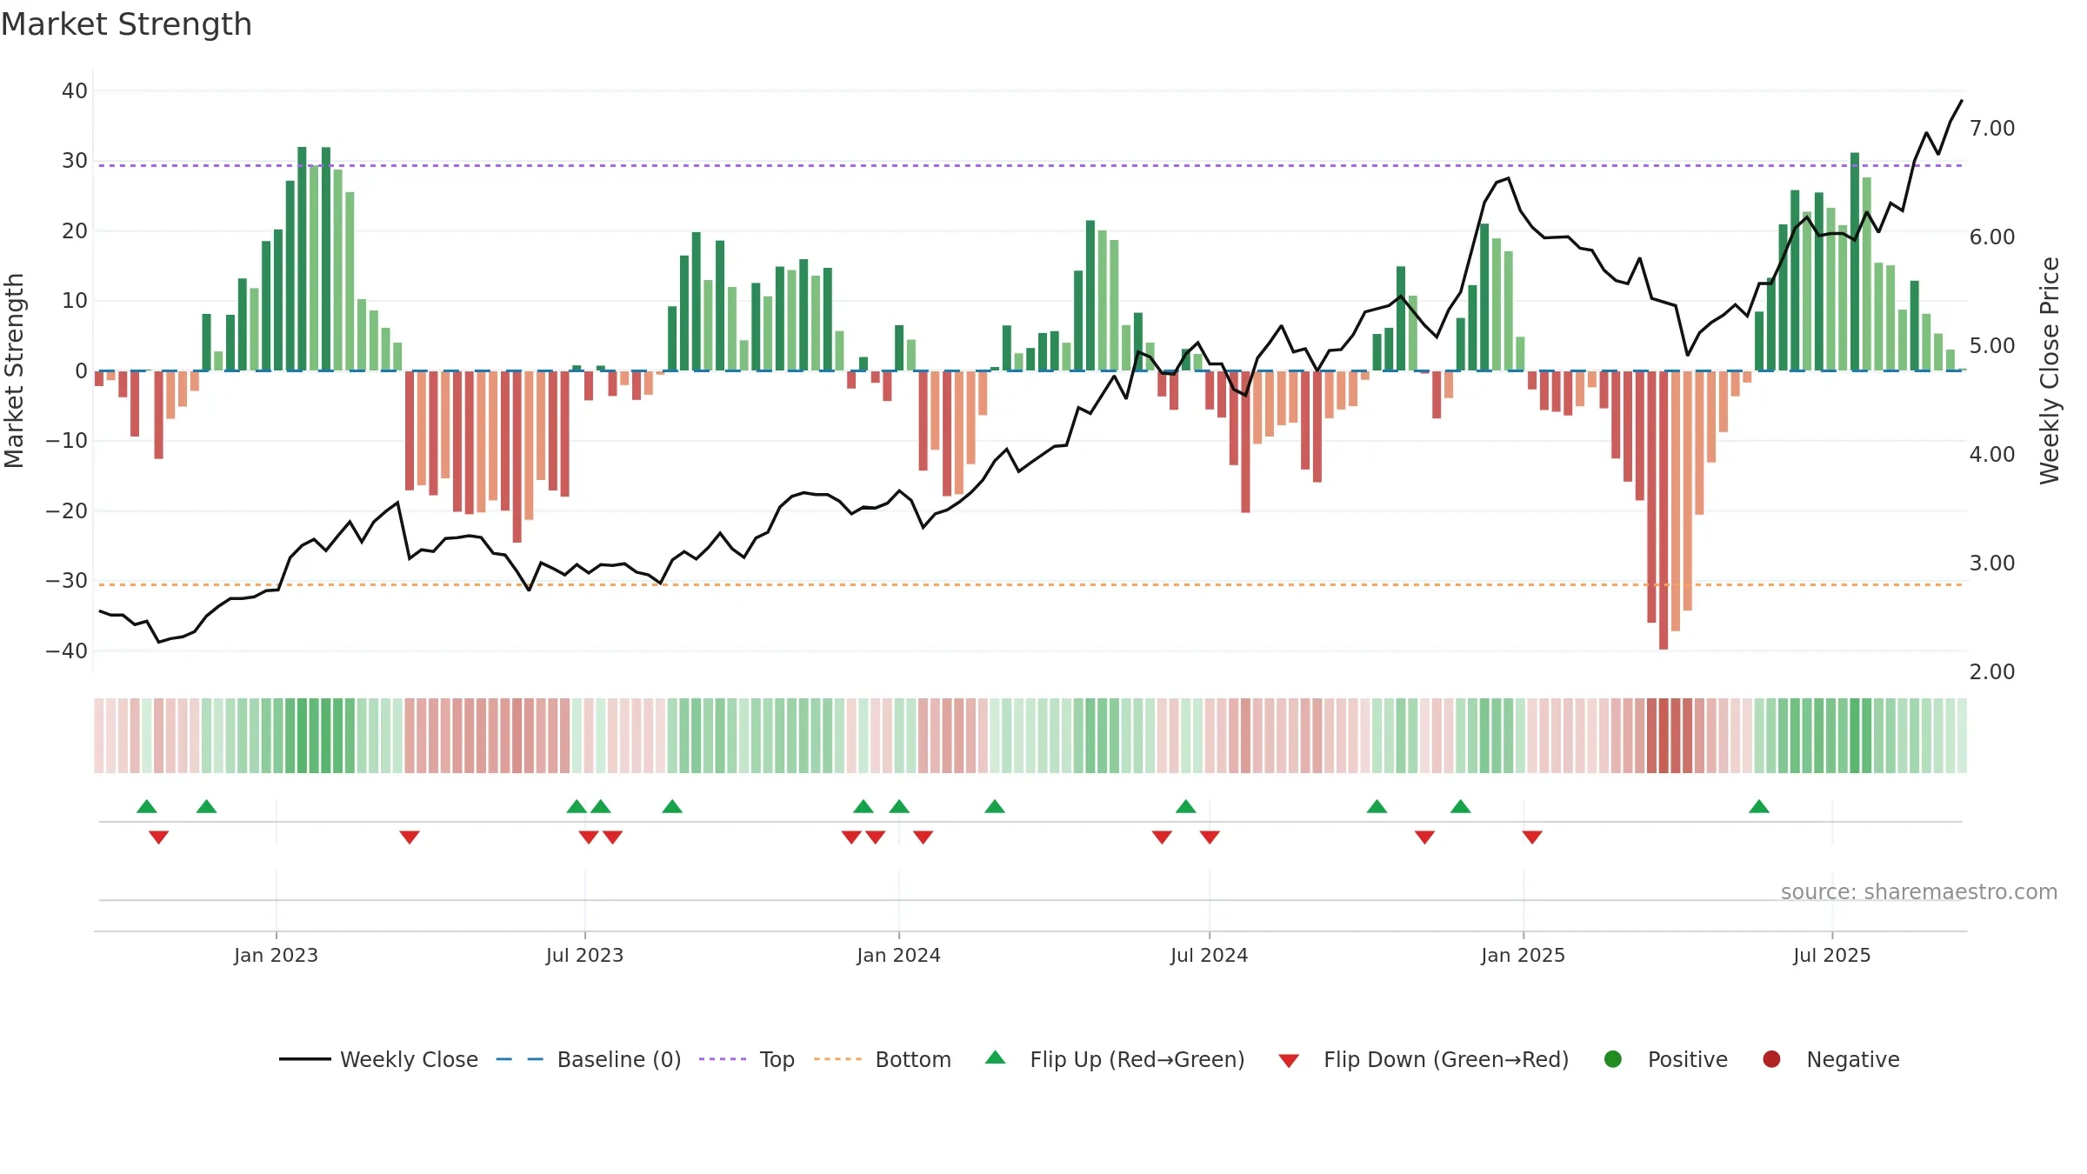Image resolution: width=2087 pixels, height=1174 pixels.
Task: Click the Jul 2023 x-axis label
Action: [584, 955]
